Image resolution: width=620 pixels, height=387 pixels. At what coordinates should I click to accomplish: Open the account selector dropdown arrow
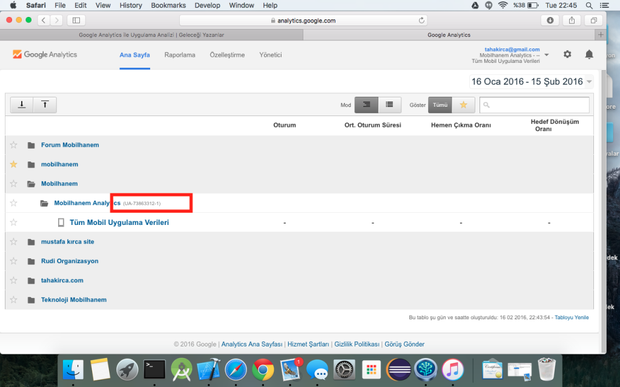tap(547, 55)
